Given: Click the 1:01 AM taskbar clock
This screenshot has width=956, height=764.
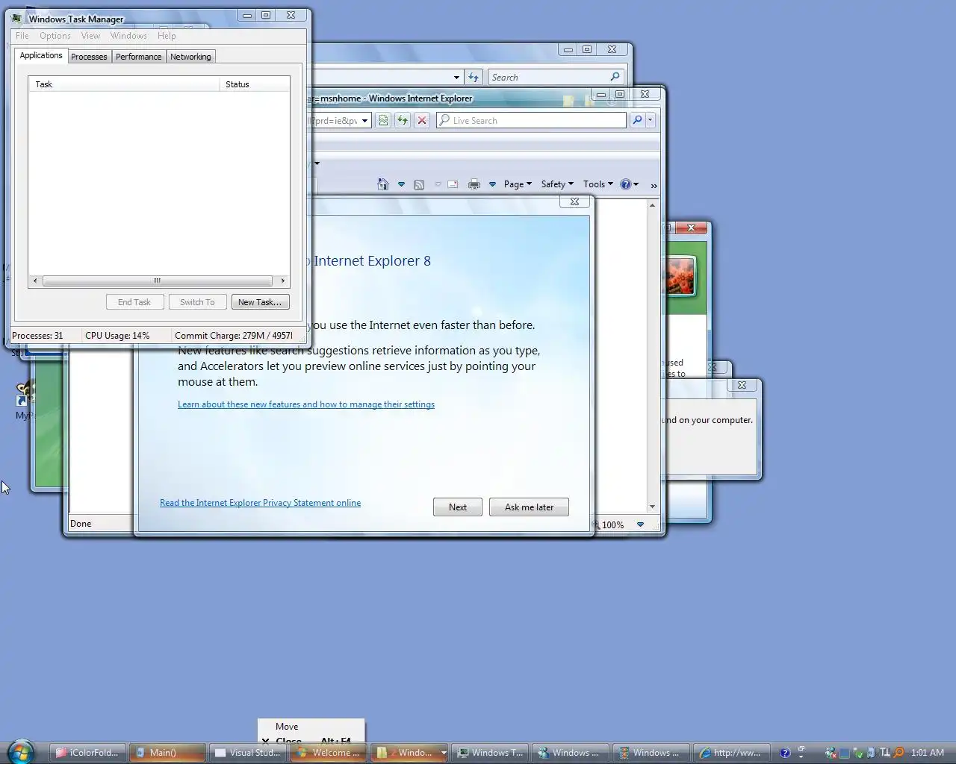Looking at the screenshot, I should [x=928, y=753].
